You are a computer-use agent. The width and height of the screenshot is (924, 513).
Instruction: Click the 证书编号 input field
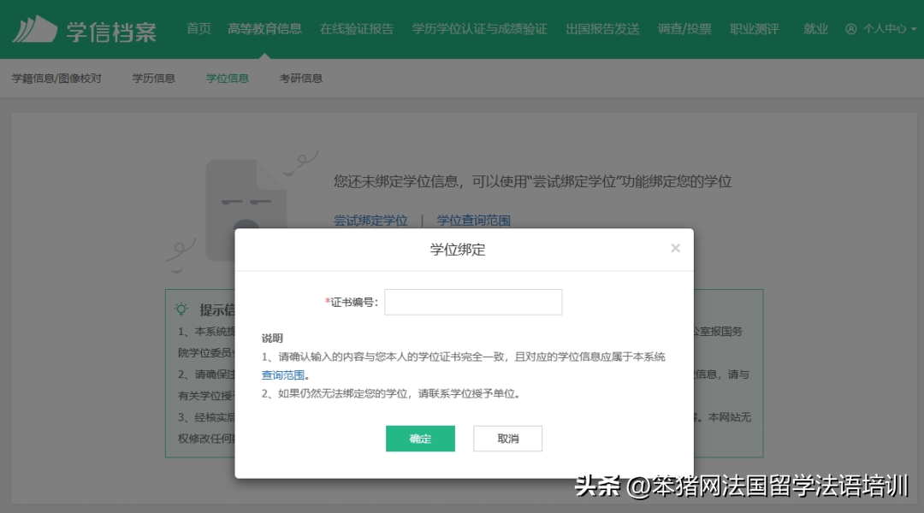(x=473, y=302)
